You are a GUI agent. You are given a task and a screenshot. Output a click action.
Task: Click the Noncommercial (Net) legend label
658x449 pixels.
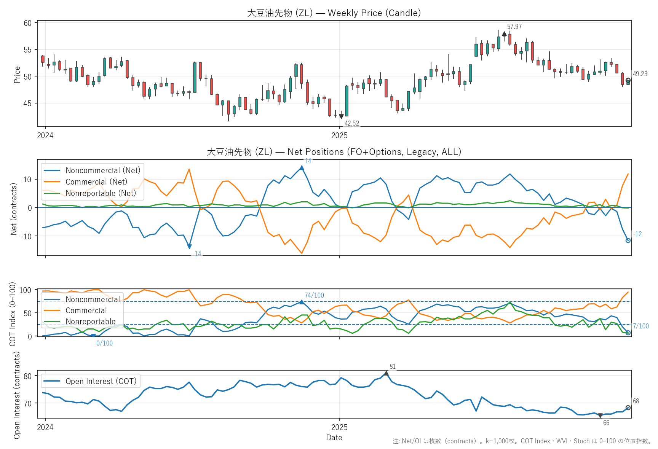coord(103,170)
